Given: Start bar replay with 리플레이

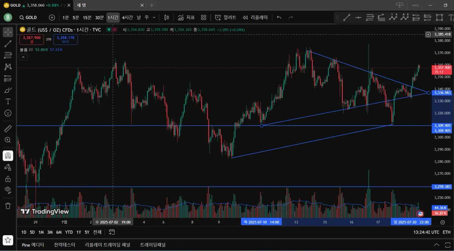Looking at the screenshot, I should [255, 17].
